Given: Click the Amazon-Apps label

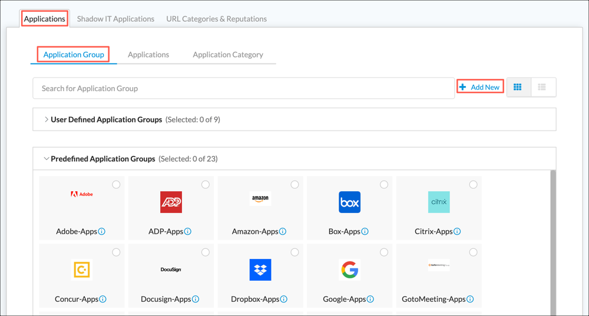Looking at the screenshot, I should (255, 232).
